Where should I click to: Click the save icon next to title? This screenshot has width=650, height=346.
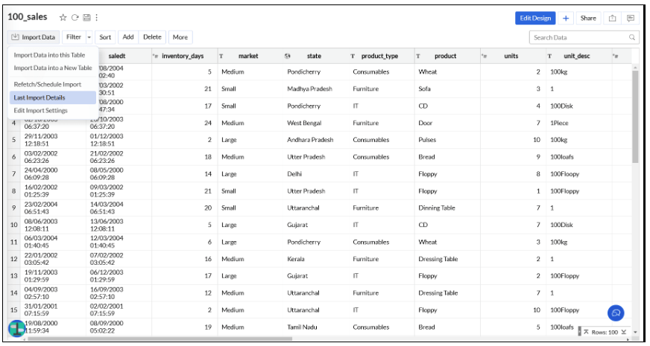86,17
